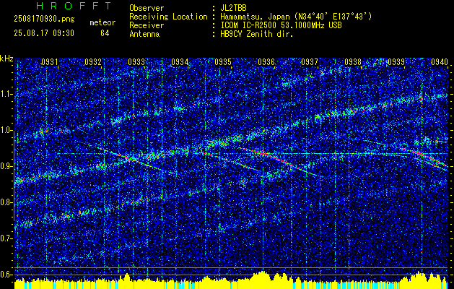Screen dimensions: 454x289
Task: Click the Receiver label
Action: pyautogui.click(x=147, y=25)
